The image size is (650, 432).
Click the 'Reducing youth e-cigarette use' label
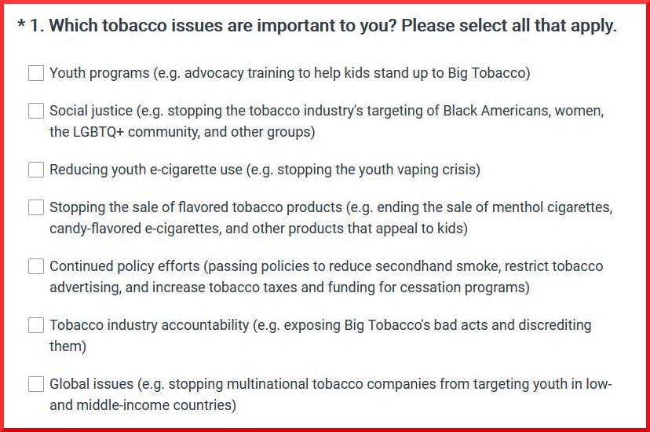coord(146,170)
